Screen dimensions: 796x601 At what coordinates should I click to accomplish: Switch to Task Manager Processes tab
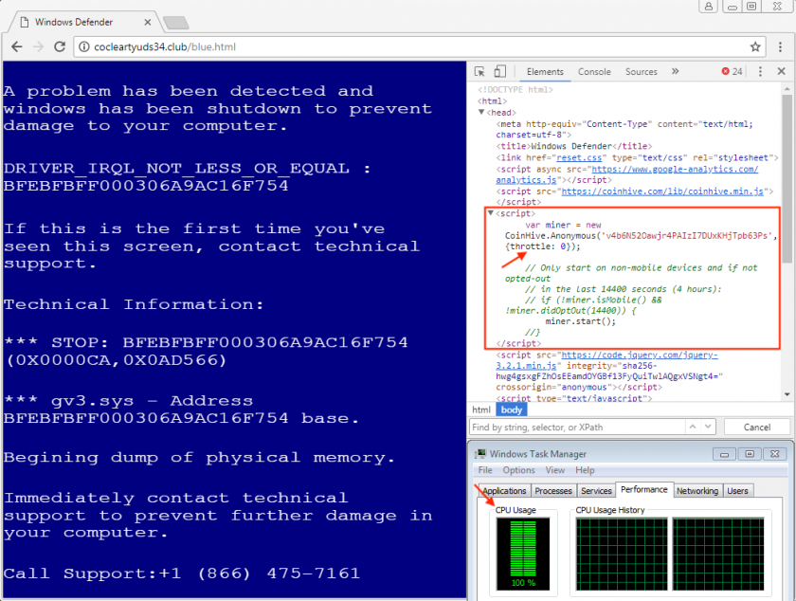(553, 491)
